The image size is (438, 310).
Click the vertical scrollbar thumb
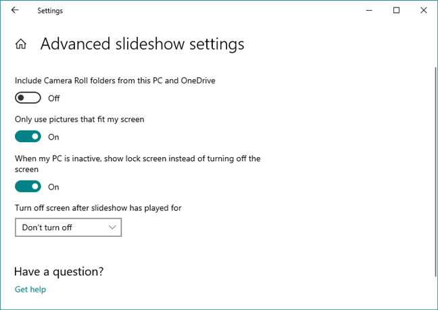[435, 169]
